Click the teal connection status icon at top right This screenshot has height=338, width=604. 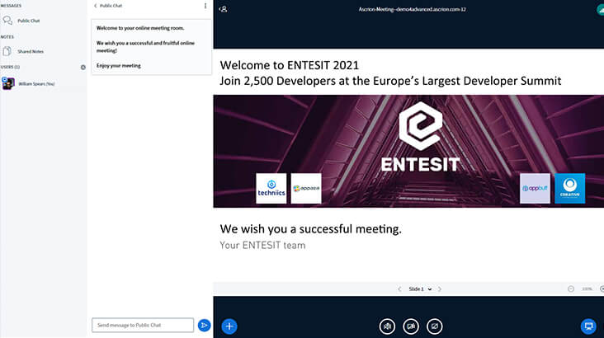600,10
